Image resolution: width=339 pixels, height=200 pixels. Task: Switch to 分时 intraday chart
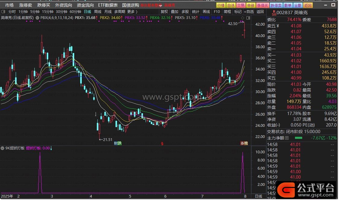click(12, 12)
